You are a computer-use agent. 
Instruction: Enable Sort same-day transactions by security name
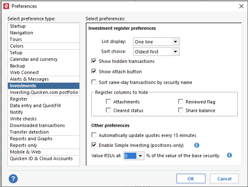[x=94, y=82]
